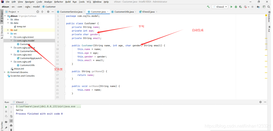Click fold marker at line 9 constructor

coord(65,46)
